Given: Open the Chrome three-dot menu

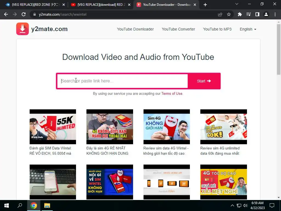Looking at the screenshot, I should coord(275,14).
